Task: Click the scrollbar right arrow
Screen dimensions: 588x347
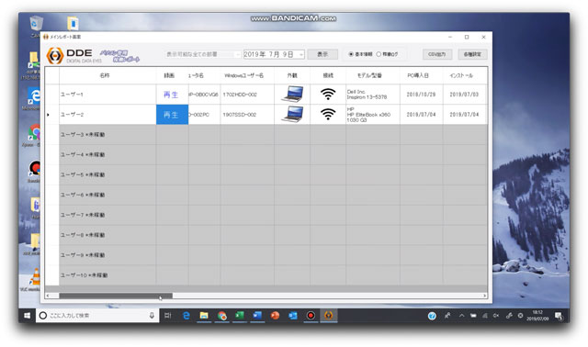Action: coord(484,296)
